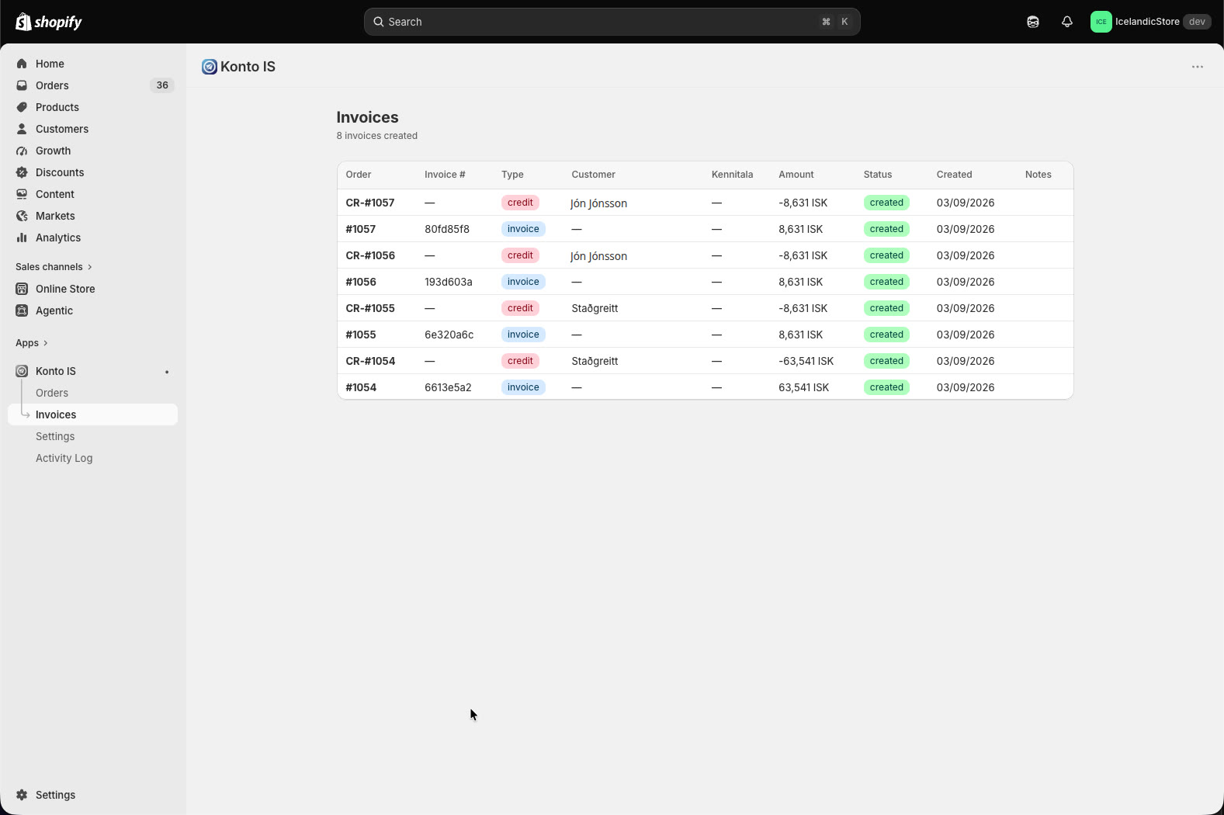Viewport: 1224px width, 815px height.
Task: Open order #1057
Action: coord(361,229)
